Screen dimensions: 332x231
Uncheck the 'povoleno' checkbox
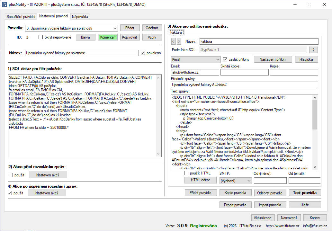pyautogui.click(x=143, y=53)
